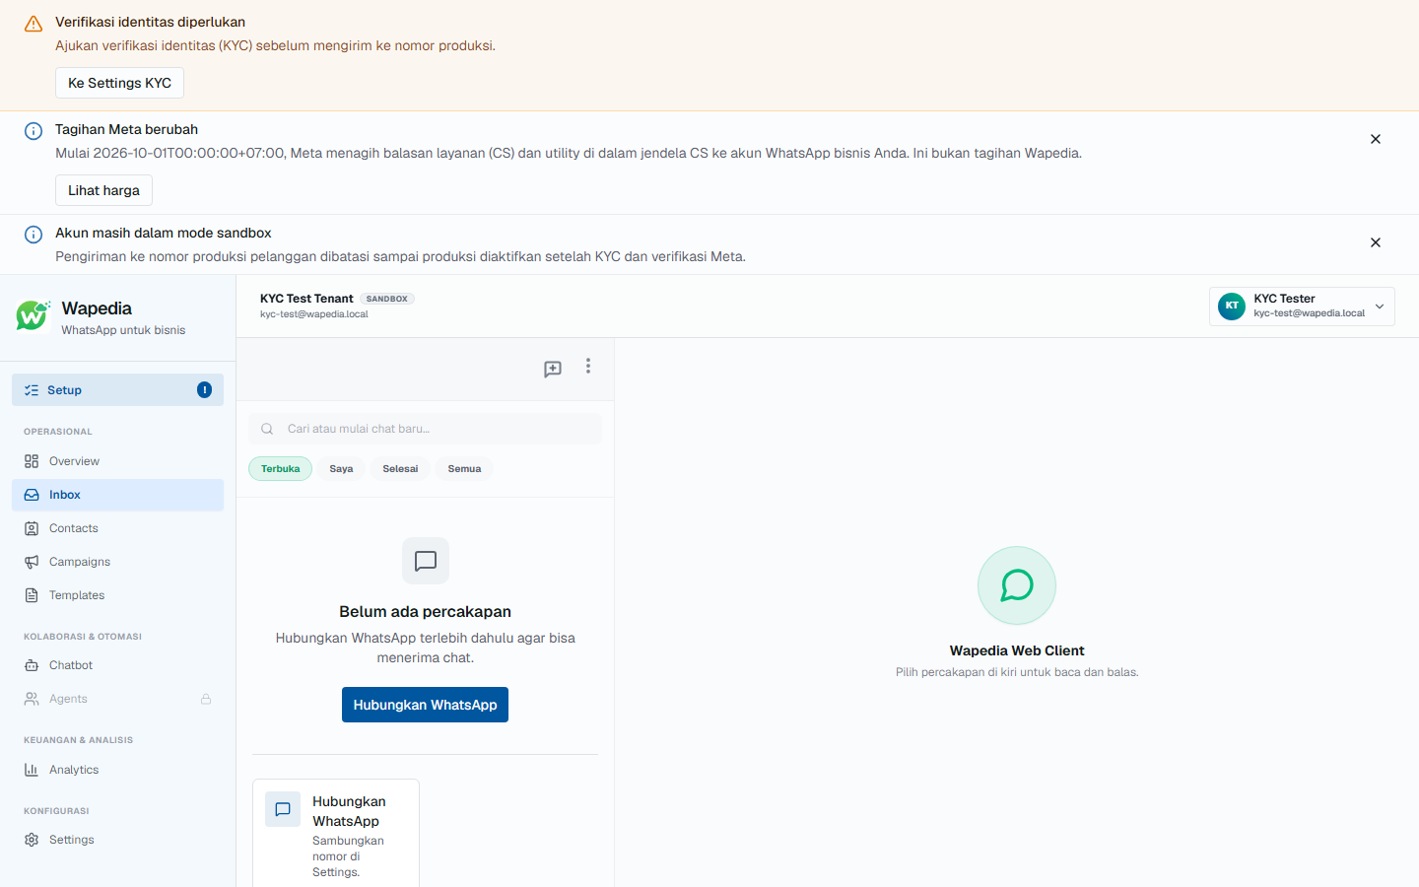Image resolution: width=1419 pixels, height=887 pixels.
Task: Click the SANDBOX badge next to tenant name
Action: pos(387,299)
